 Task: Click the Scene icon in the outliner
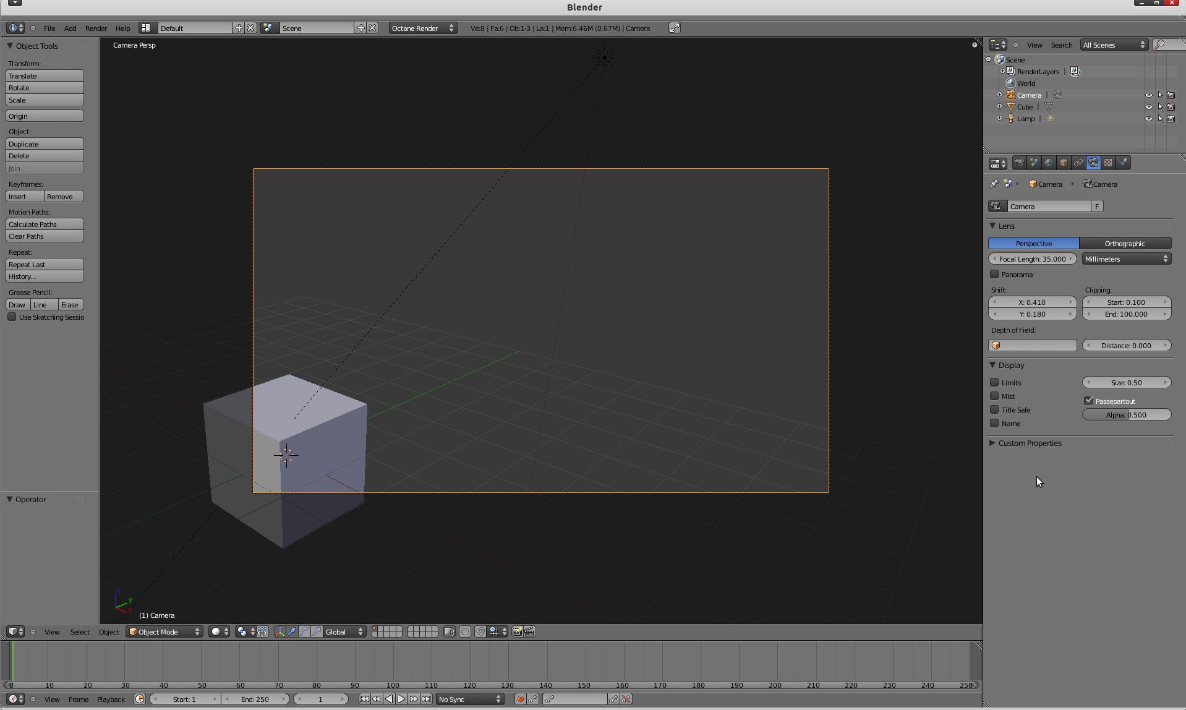1000,60
